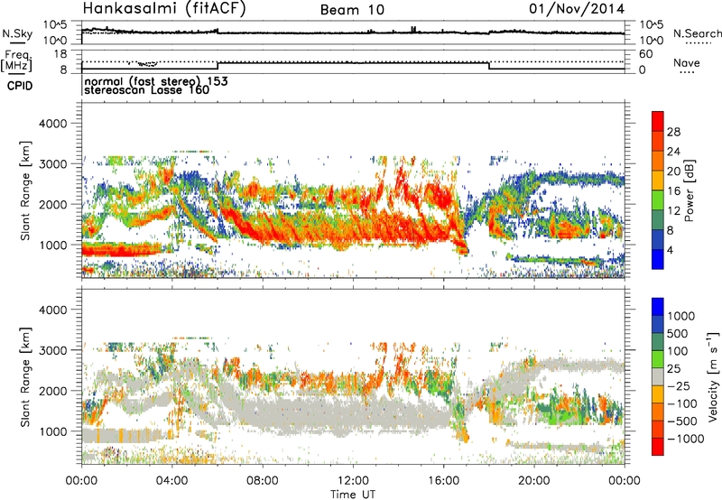Pick the bottom red velocity colorbar segment

click(658, 448)
